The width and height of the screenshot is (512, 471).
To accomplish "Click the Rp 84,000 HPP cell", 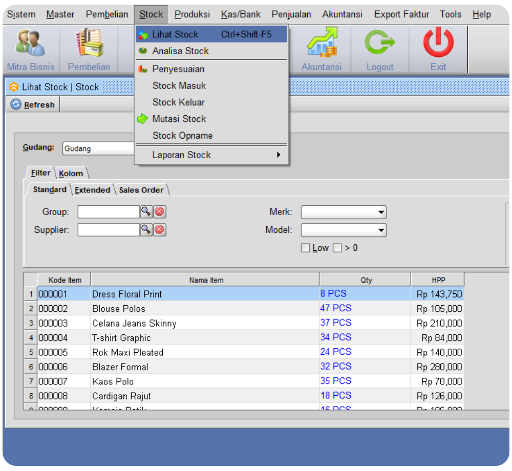I will coord(438,337).
